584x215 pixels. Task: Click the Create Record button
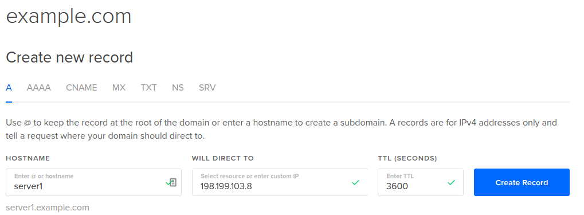[x=522, y=182]
